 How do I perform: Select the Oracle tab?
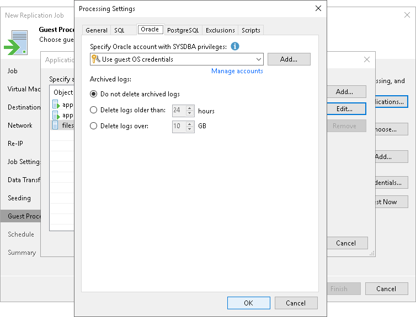point(150,29)
